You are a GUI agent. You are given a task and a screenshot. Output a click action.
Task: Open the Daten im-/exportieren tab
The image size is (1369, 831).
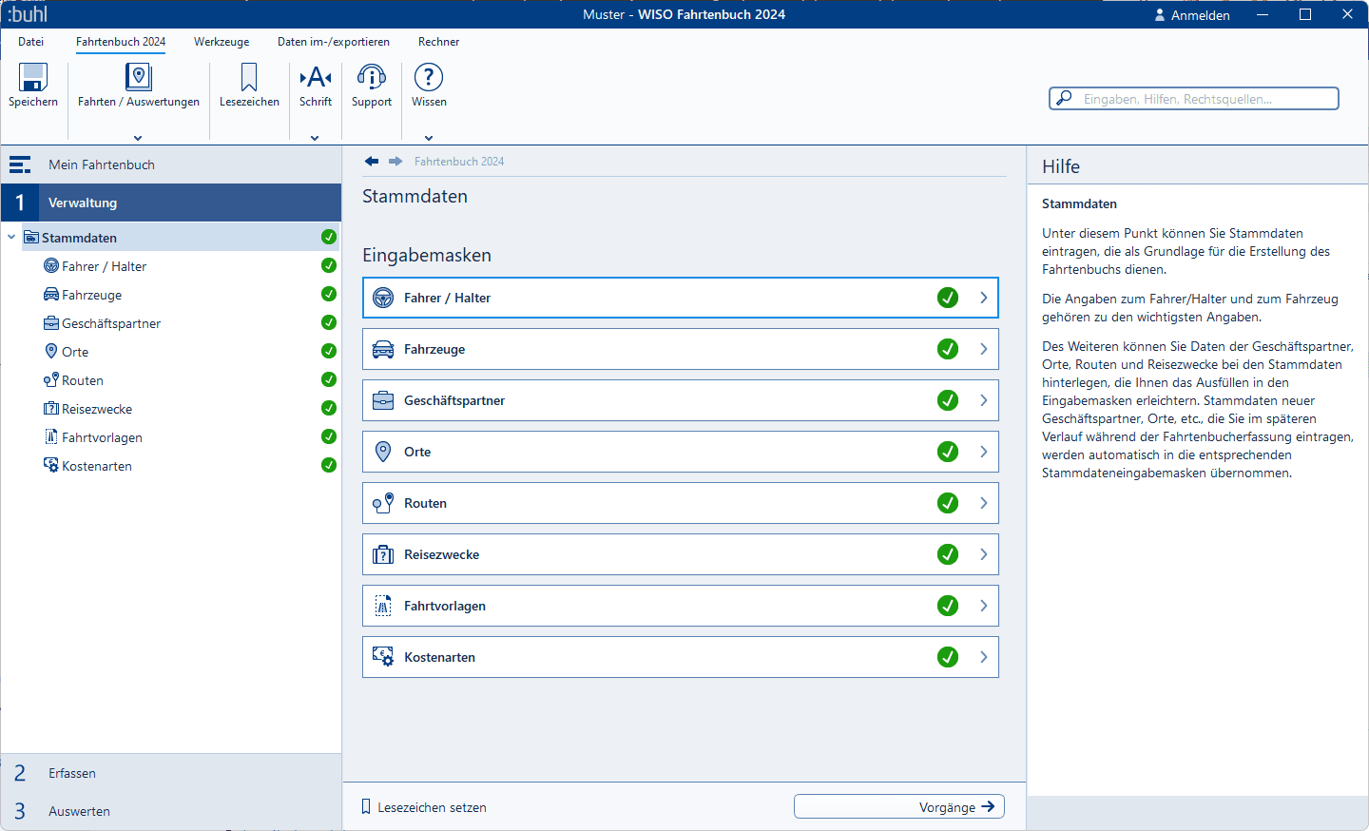point(334,42)
